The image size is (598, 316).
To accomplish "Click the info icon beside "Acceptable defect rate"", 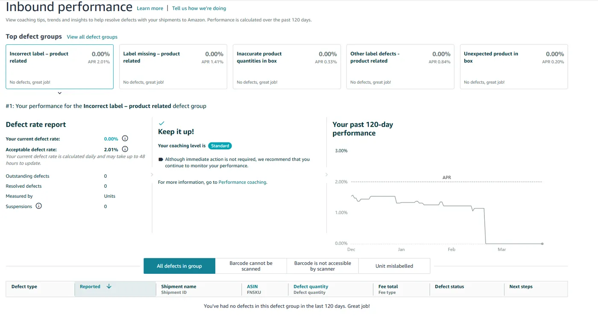I will pos(125,149).
